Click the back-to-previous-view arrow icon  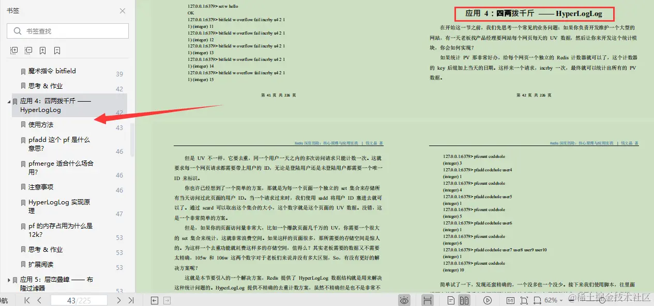tap(154, 299)
